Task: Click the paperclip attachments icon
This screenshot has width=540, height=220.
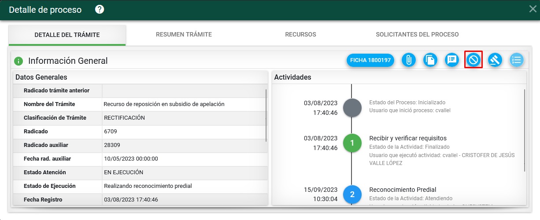Action: [x=409, y=60]
